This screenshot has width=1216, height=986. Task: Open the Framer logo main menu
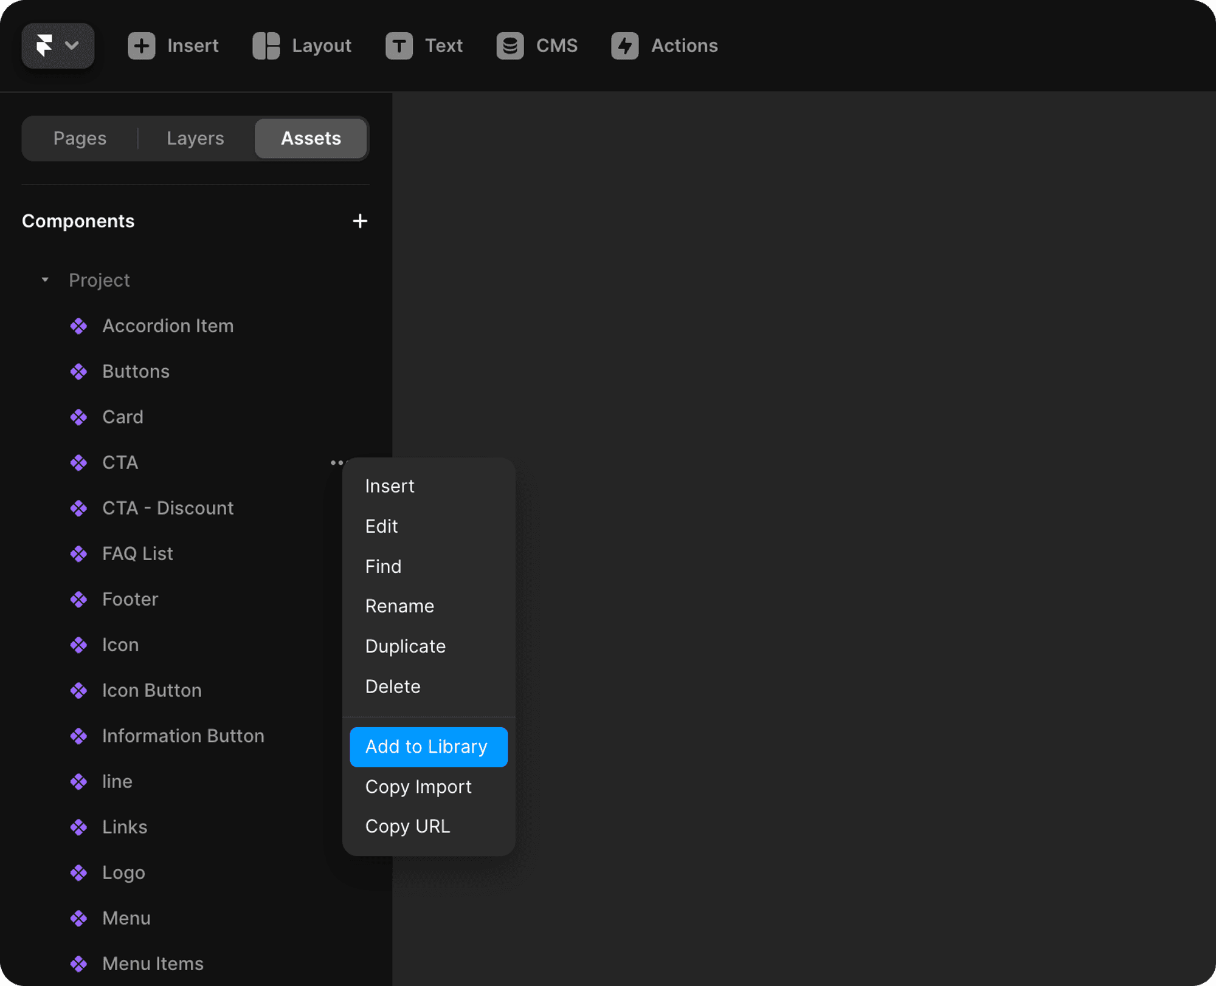57,46
